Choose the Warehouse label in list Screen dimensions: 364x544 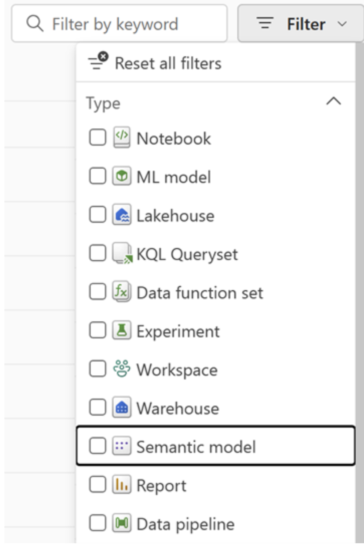click(178, 409)
